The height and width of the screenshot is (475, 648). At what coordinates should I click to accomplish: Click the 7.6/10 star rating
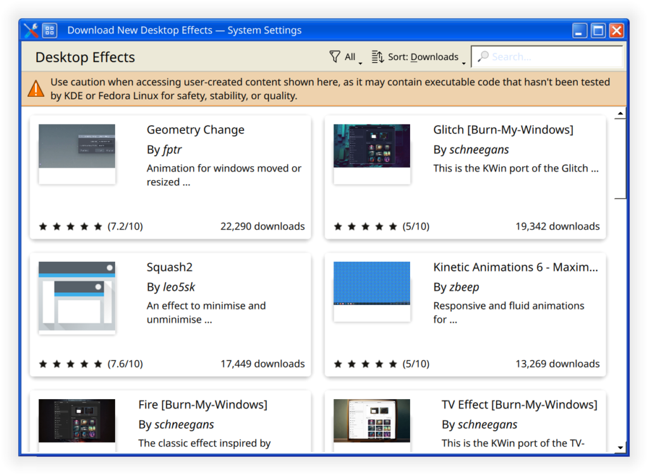(x=90, y=364)
